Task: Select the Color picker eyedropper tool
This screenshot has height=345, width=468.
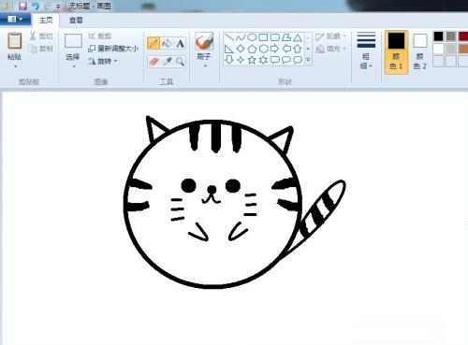Action: [167, 62]
